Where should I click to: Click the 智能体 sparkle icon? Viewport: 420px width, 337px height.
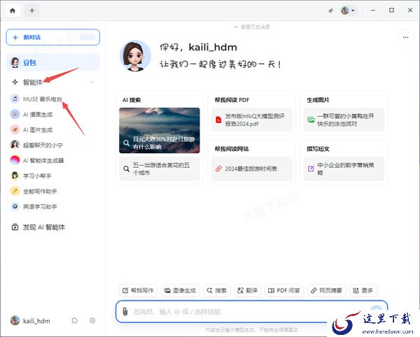[15, 82]
